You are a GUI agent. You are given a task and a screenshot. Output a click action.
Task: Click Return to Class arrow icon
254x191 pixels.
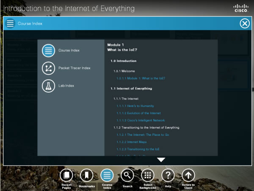click(188, 175)
